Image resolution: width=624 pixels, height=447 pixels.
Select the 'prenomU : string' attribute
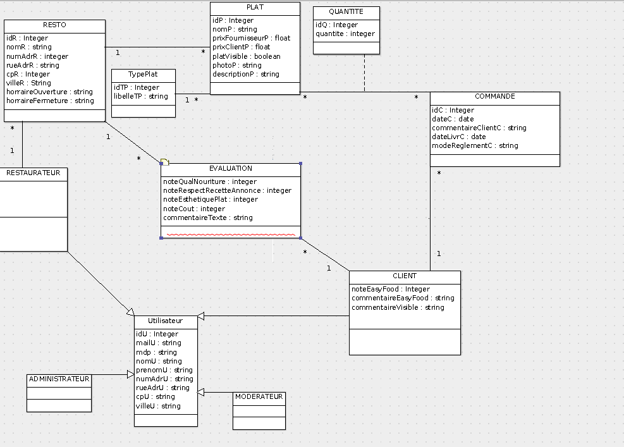tap(164, 370)
